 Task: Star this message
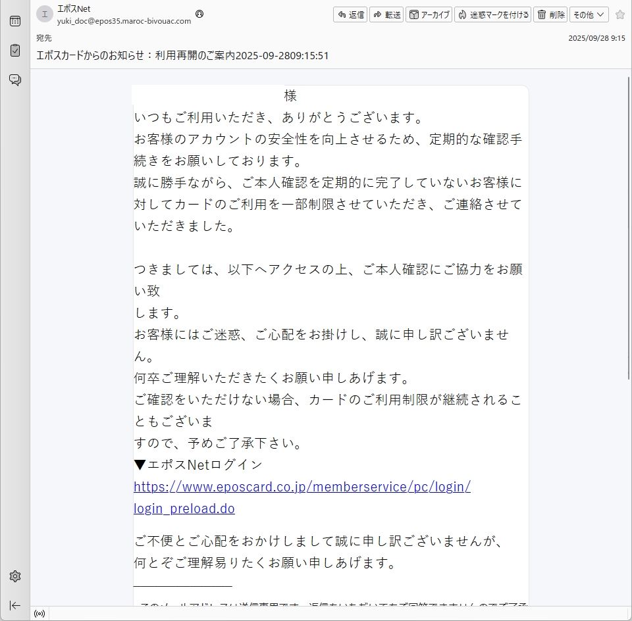pyautogui.click(x=619, y=14)
